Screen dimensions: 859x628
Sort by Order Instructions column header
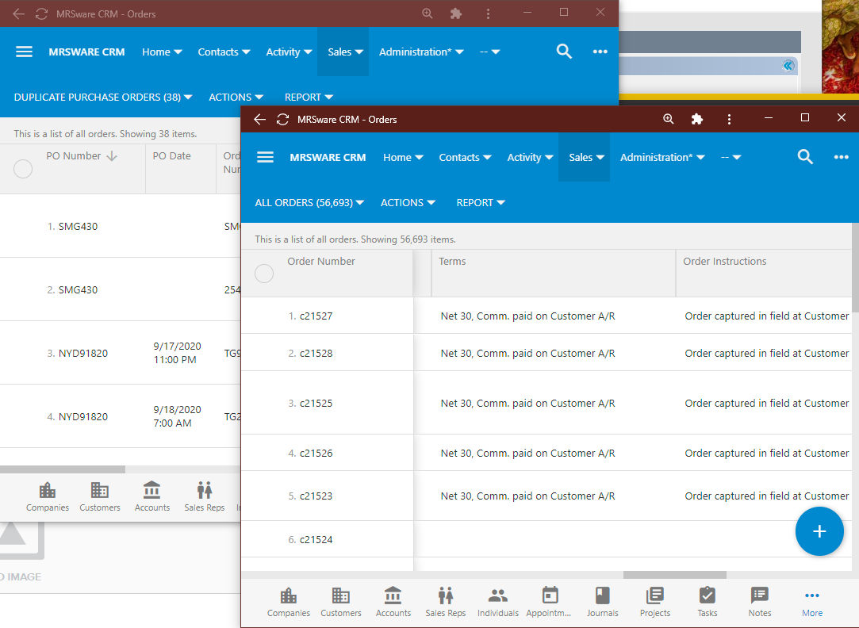[724, 261]
